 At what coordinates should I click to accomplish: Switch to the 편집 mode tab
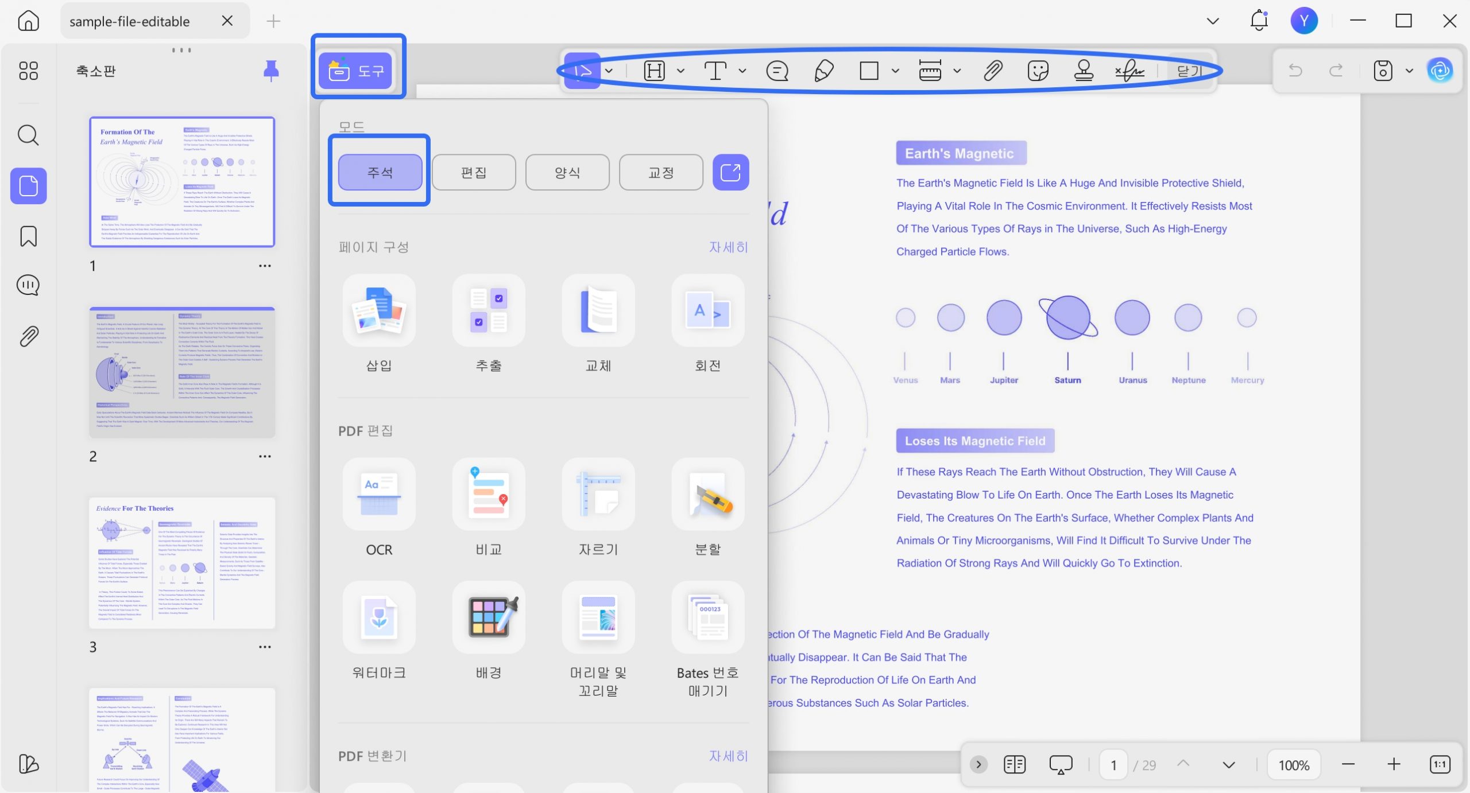pyautogui.click(x=474, y=172)
